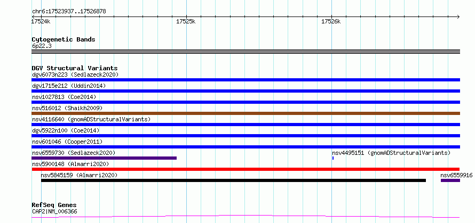Click the tiny blue nsv4495151 variant mark
This screenshot has width=475, height=223.
pyautogui.click(x=333, y=158)
